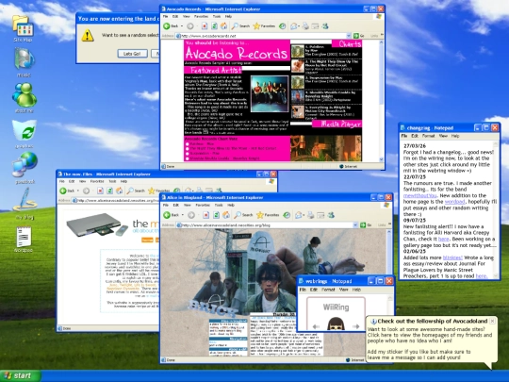Click Home icon in Avocado Records window
Image resolution: width=509 pixels, height=382 pixels.
[x=224, y=26]
